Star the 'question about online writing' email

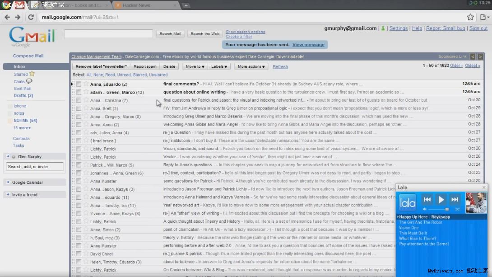tap(86, 92)
